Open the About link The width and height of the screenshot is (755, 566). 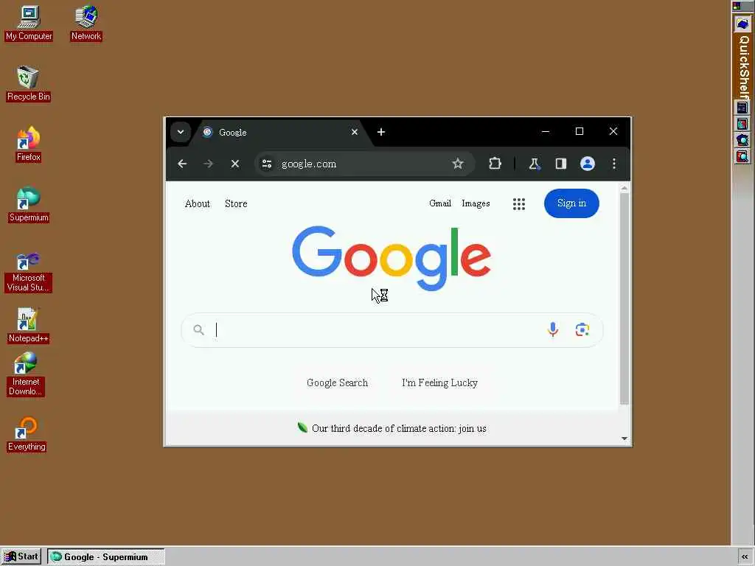[198, 203]
